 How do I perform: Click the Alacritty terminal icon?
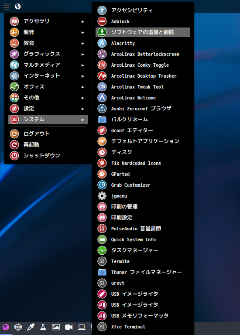102,43
